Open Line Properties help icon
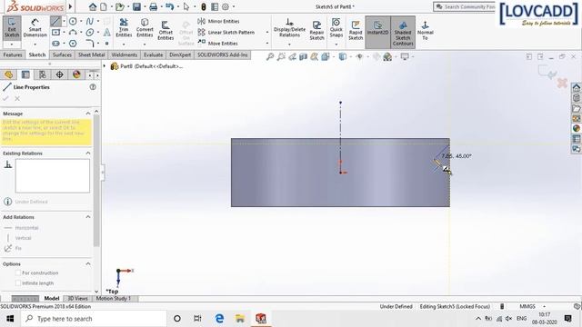Viewport: 582px width, 327px height. [x=93, y=87]
